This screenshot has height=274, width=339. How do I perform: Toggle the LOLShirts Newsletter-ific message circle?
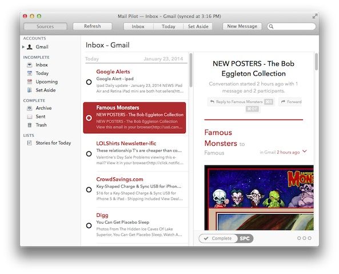[x=89, y=154]
